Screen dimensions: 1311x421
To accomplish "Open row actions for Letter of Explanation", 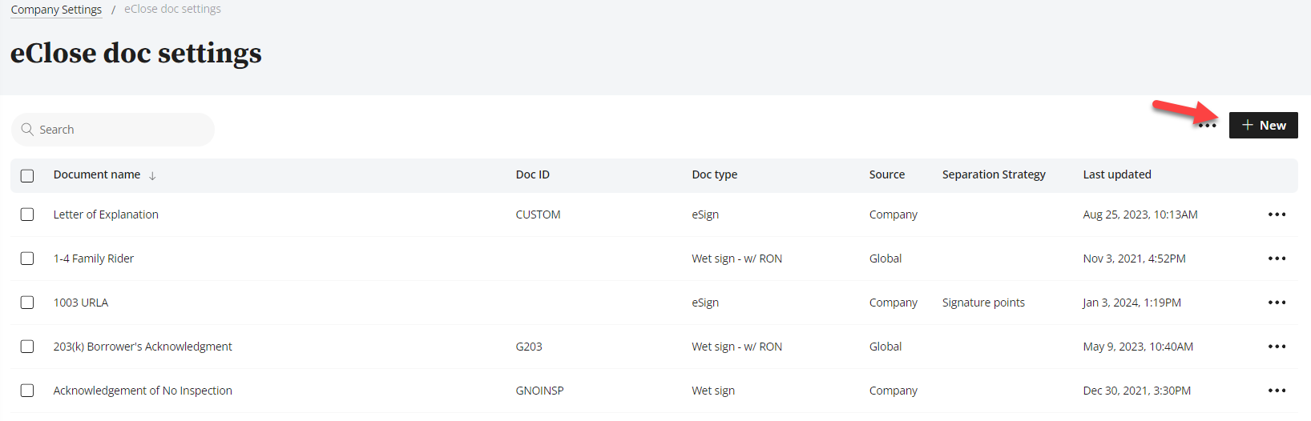I will tap(1277, 215).
